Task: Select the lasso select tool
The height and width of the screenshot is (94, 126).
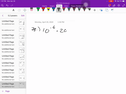Action: click(x=19, y=10)
